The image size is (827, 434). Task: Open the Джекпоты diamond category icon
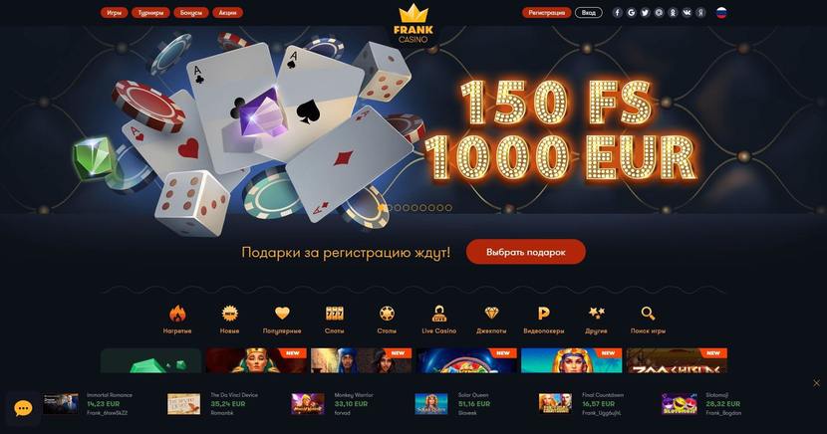[x=491, y=314]
